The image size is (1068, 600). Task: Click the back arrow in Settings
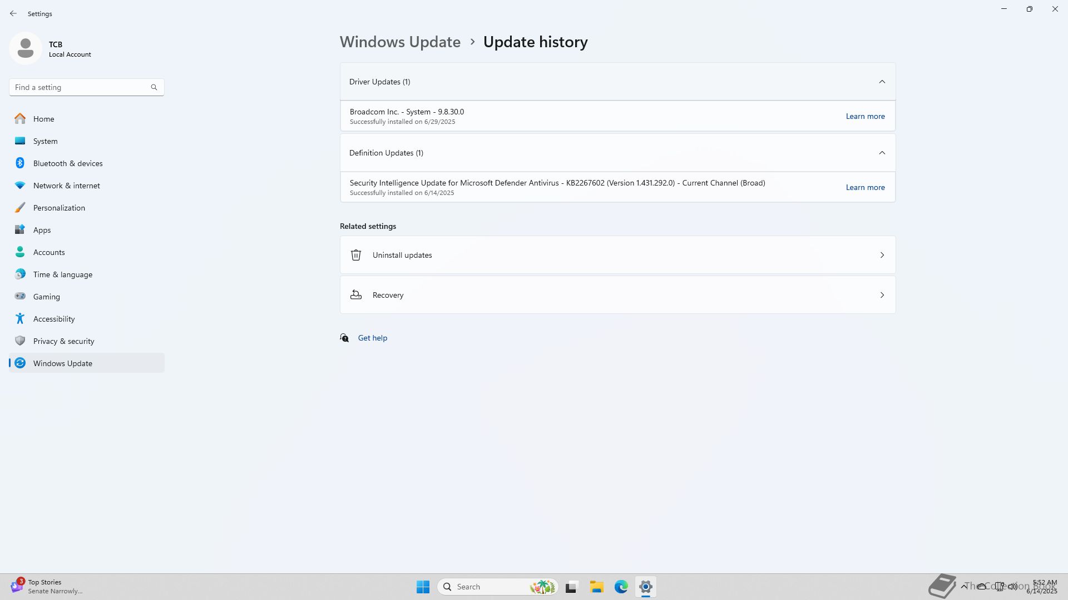13,13
